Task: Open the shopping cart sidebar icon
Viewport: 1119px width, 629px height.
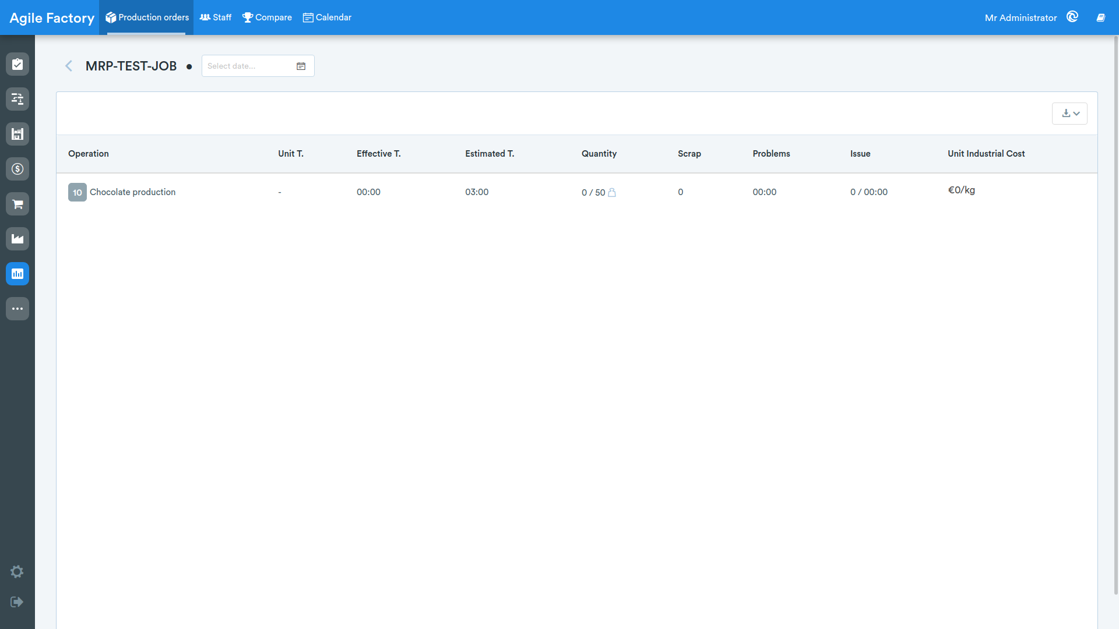Action: point(17,204)
